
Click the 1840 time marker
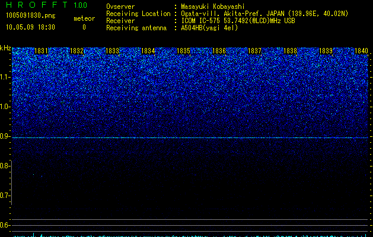[361, 51]
